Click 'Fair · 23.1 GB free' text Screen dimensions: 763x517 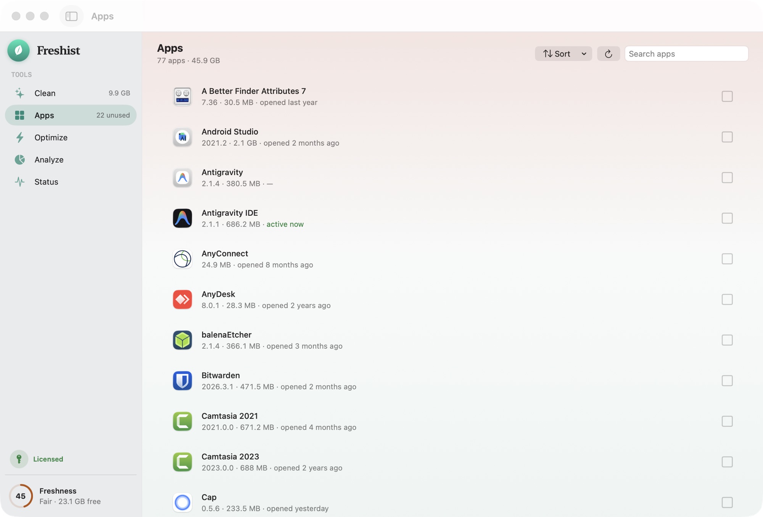(70, 502)
